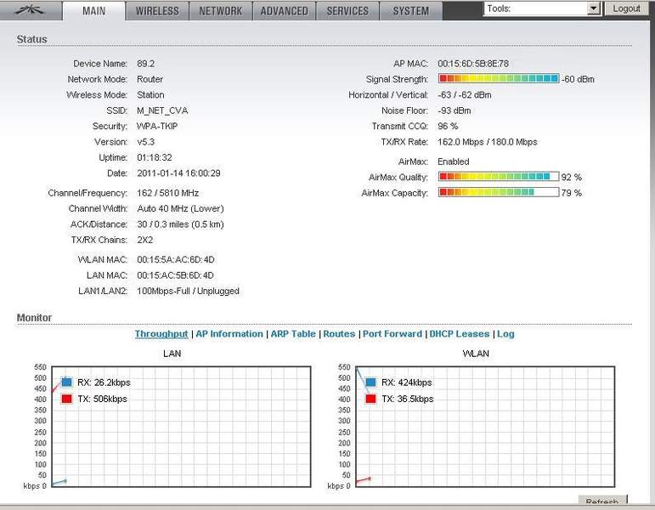The height and width of the screenshot is (510, 655).
Task: Open the AP Information link
Action: pos(229,333)
